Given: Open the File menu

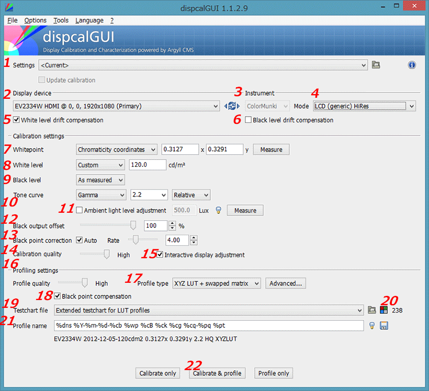Looking at the screenshot, I should click(13, 20).
